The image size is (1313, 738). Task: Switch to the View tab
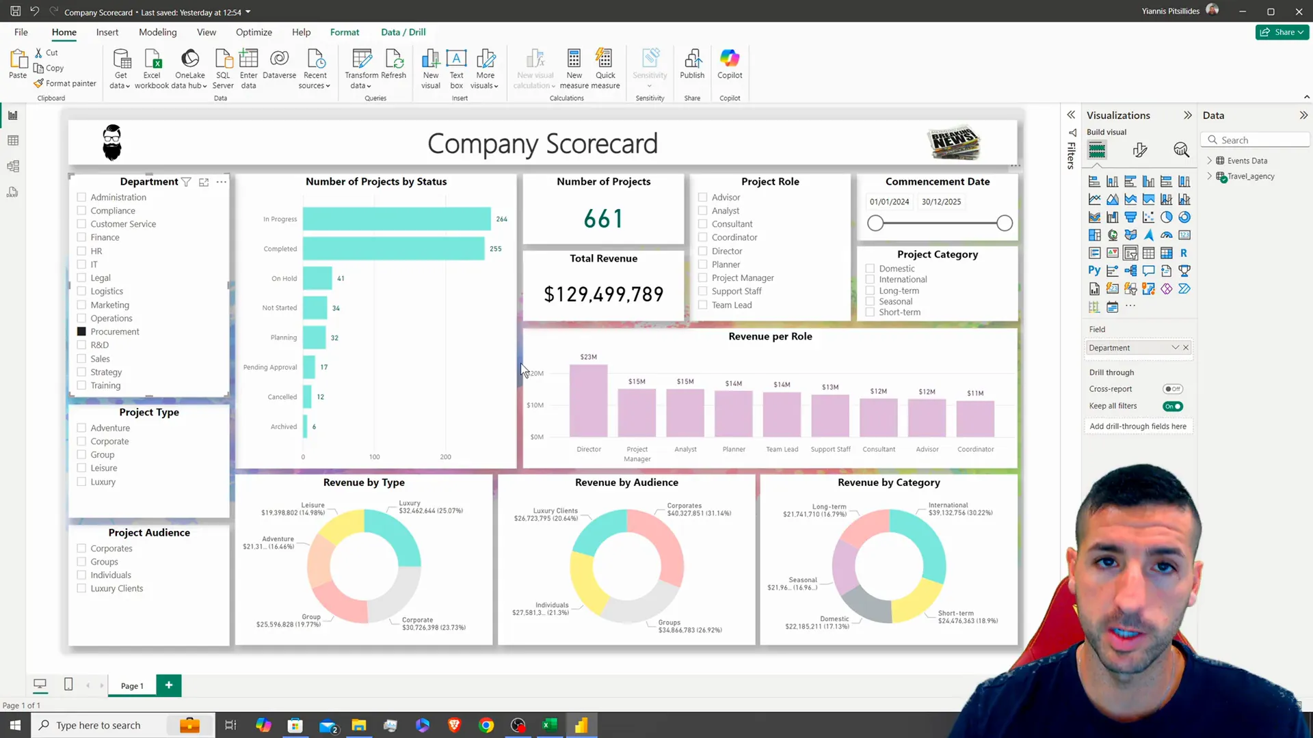tap(207, 32)
